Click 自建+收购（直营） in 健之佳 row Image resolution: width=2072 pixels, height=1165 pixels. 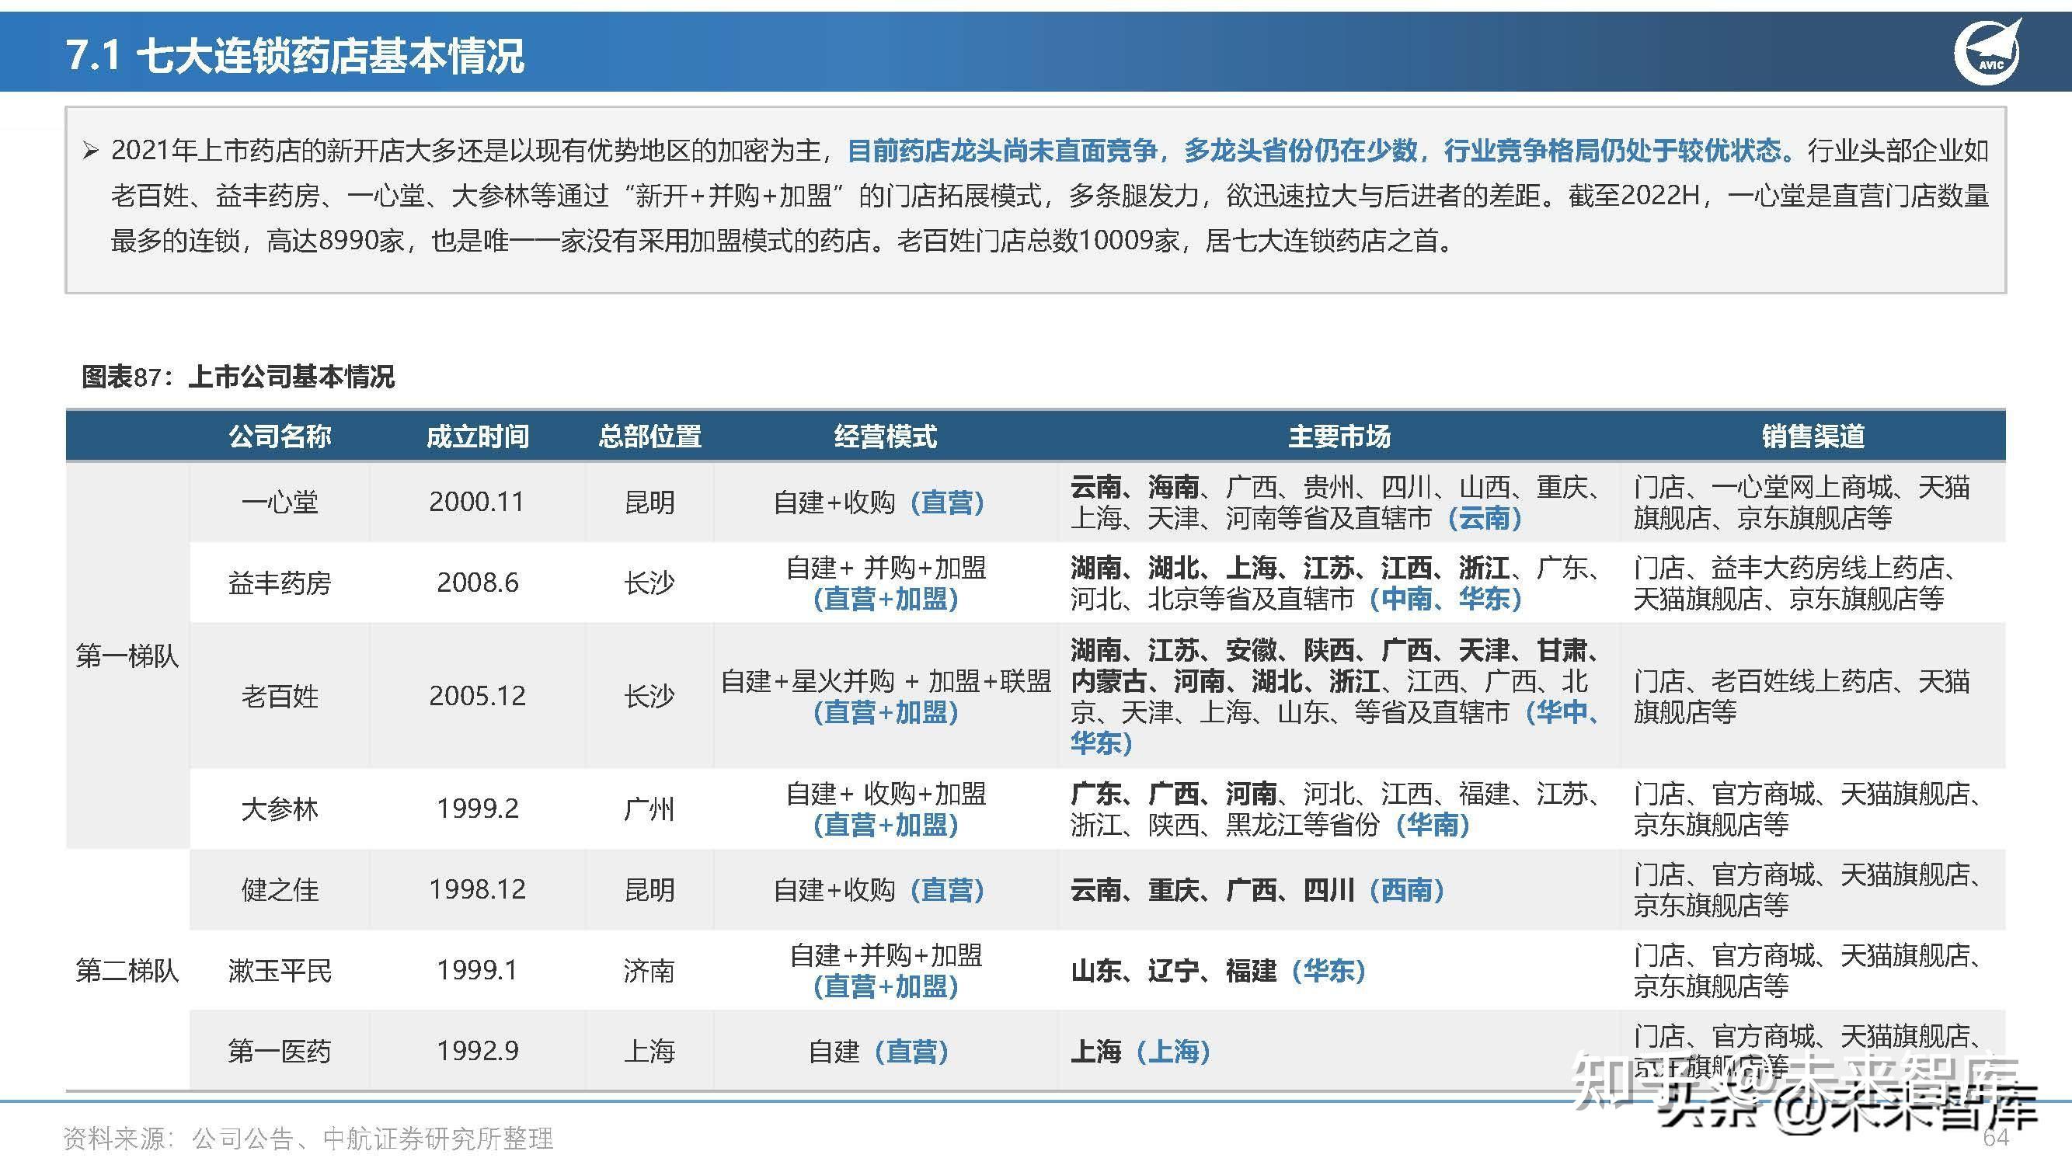click(x=879, y=890)
